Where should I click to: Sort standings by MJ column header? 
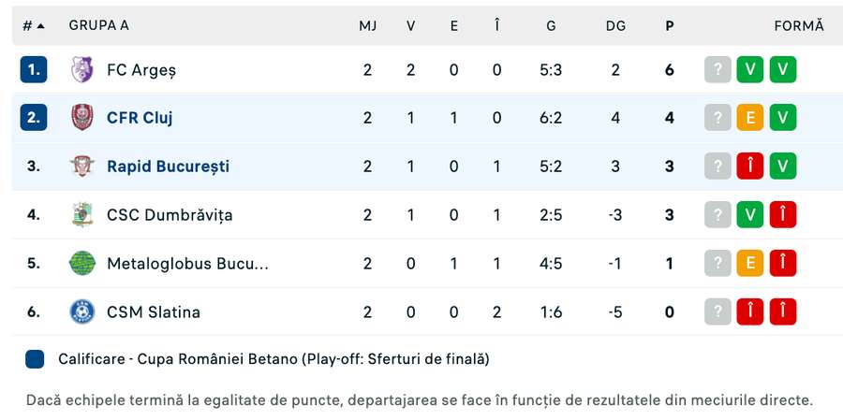tap(368, 25)
